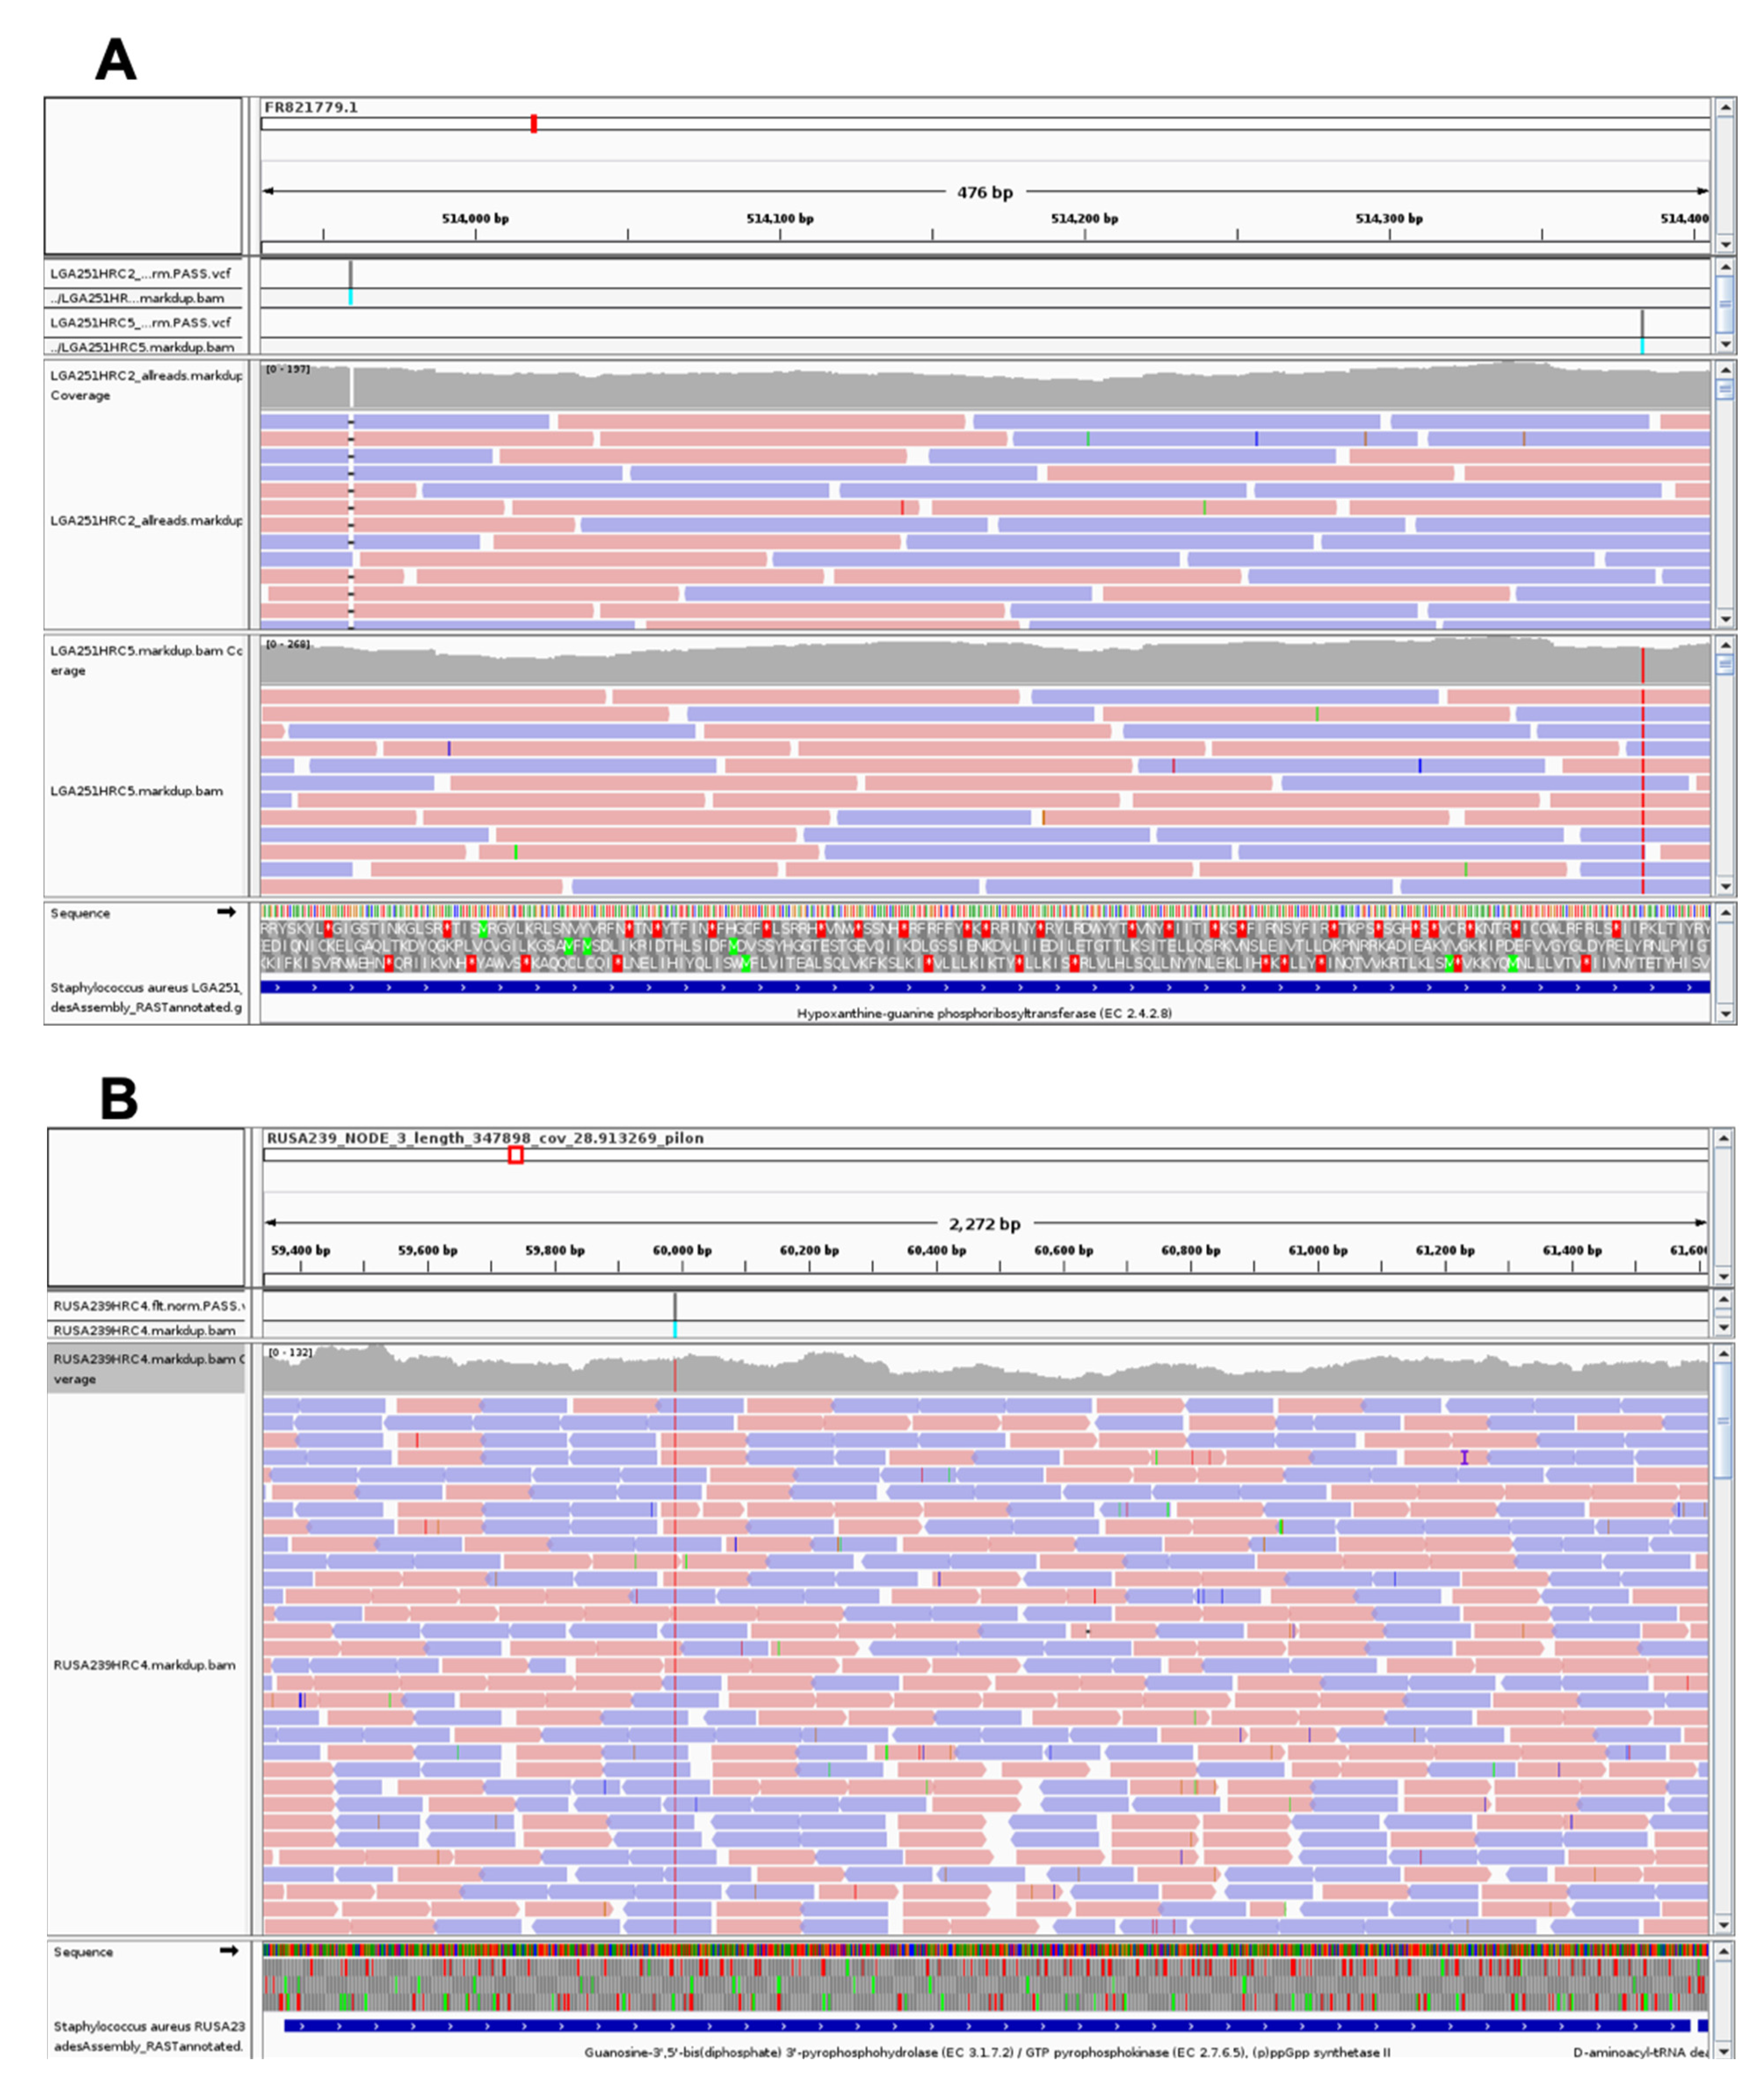Image resolution: width=1764 pixels, height=2093 pixels.
Task: Click variant call in LGA251HRC2 VCF track
Action: (351, 274)
